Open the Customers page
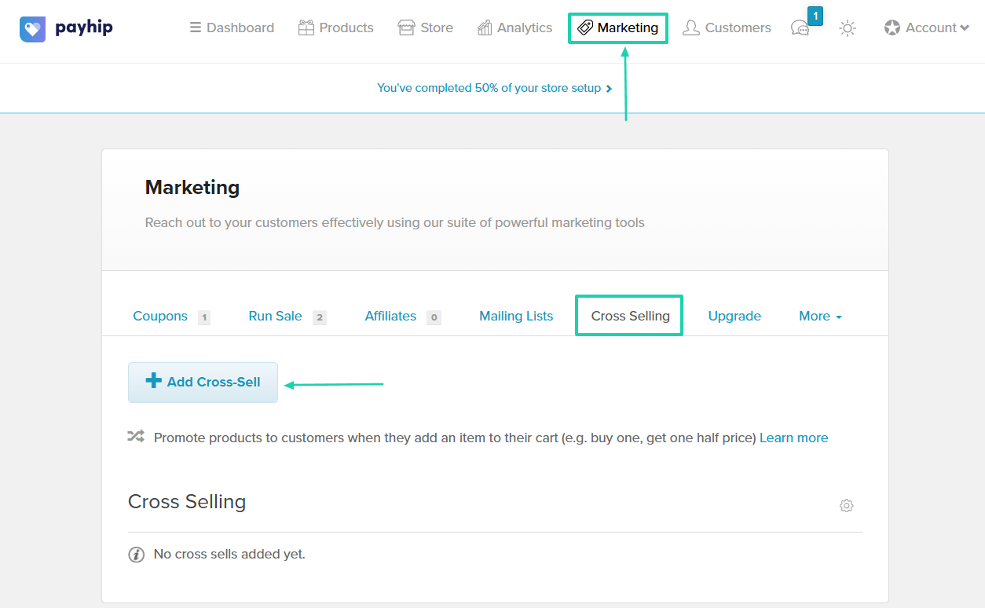 (x=727, y=27)
